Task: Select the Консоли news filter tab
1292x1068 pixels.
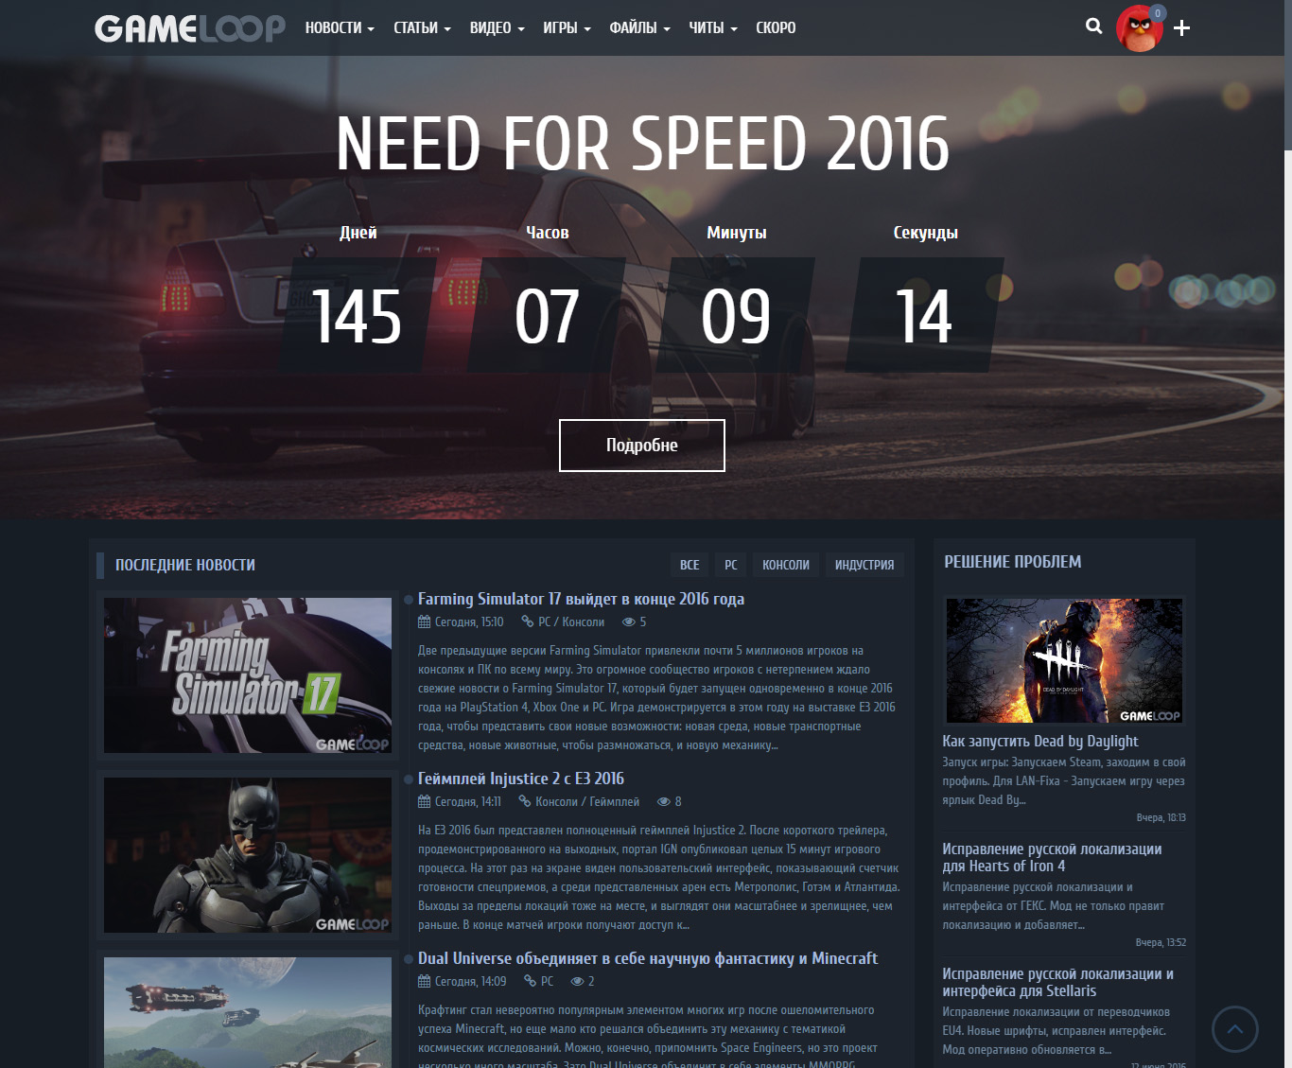Action: click(x=786, y=565)
